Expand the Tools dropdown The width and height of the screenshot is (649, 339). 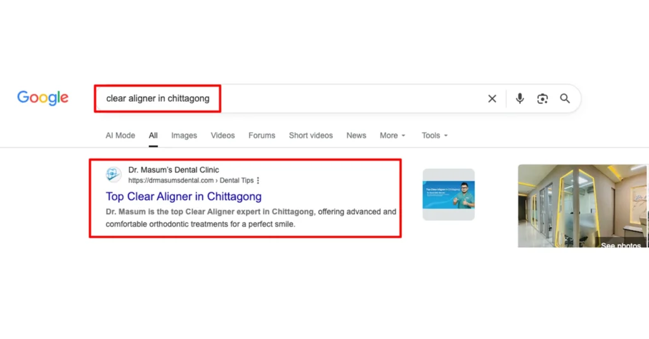(x=435, y=135)
